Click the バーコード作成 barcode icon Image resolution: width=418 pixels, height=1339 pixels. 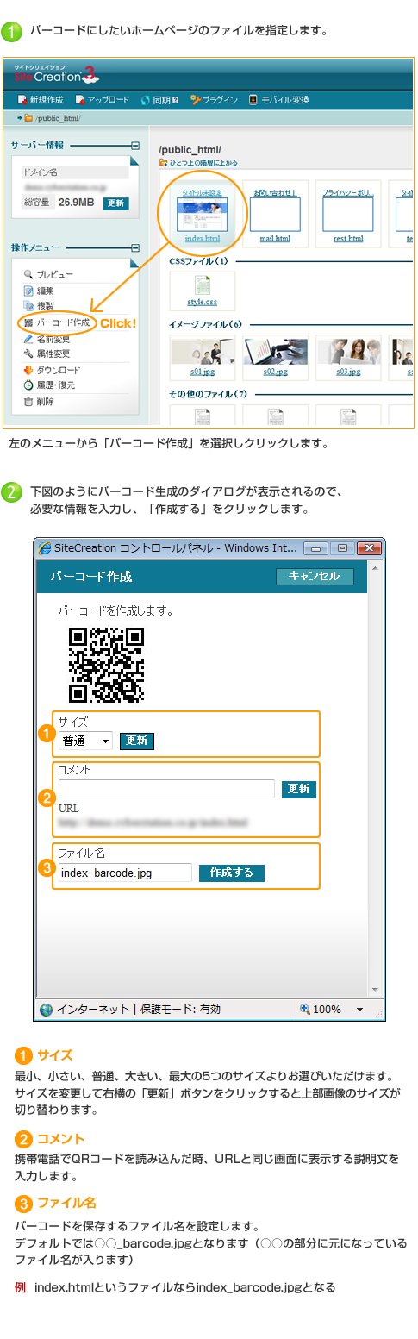point(28,322)
